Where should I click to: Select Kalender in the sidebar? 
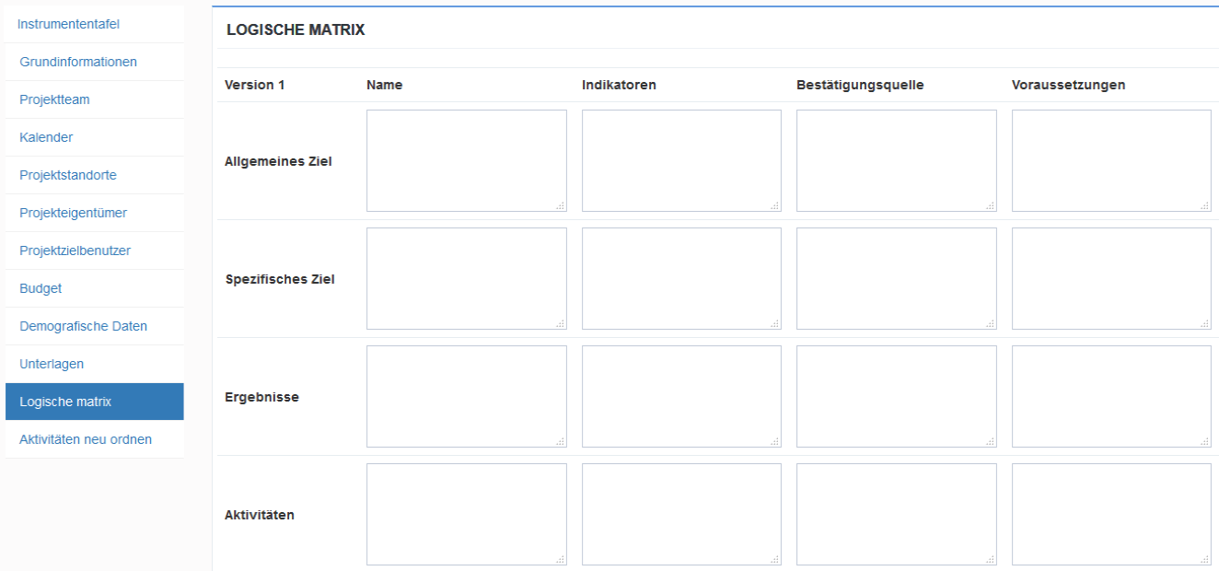click(94, 137)
